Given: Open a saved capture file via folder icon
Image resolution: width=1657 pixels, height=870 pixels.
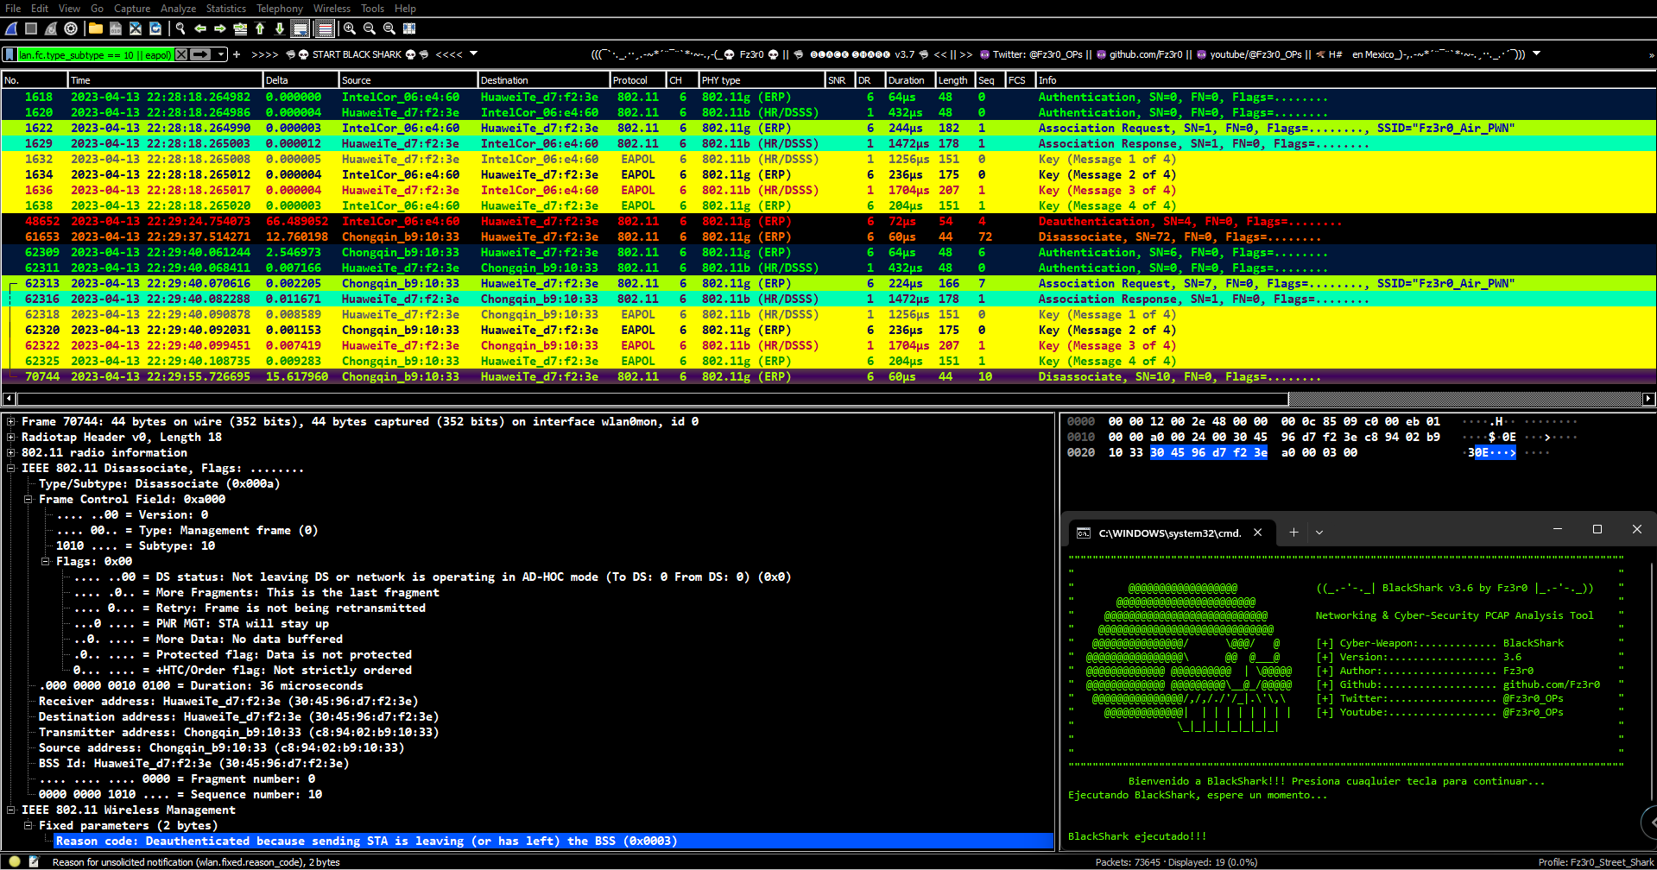Looking at the screenshot, I should point(95,28).
